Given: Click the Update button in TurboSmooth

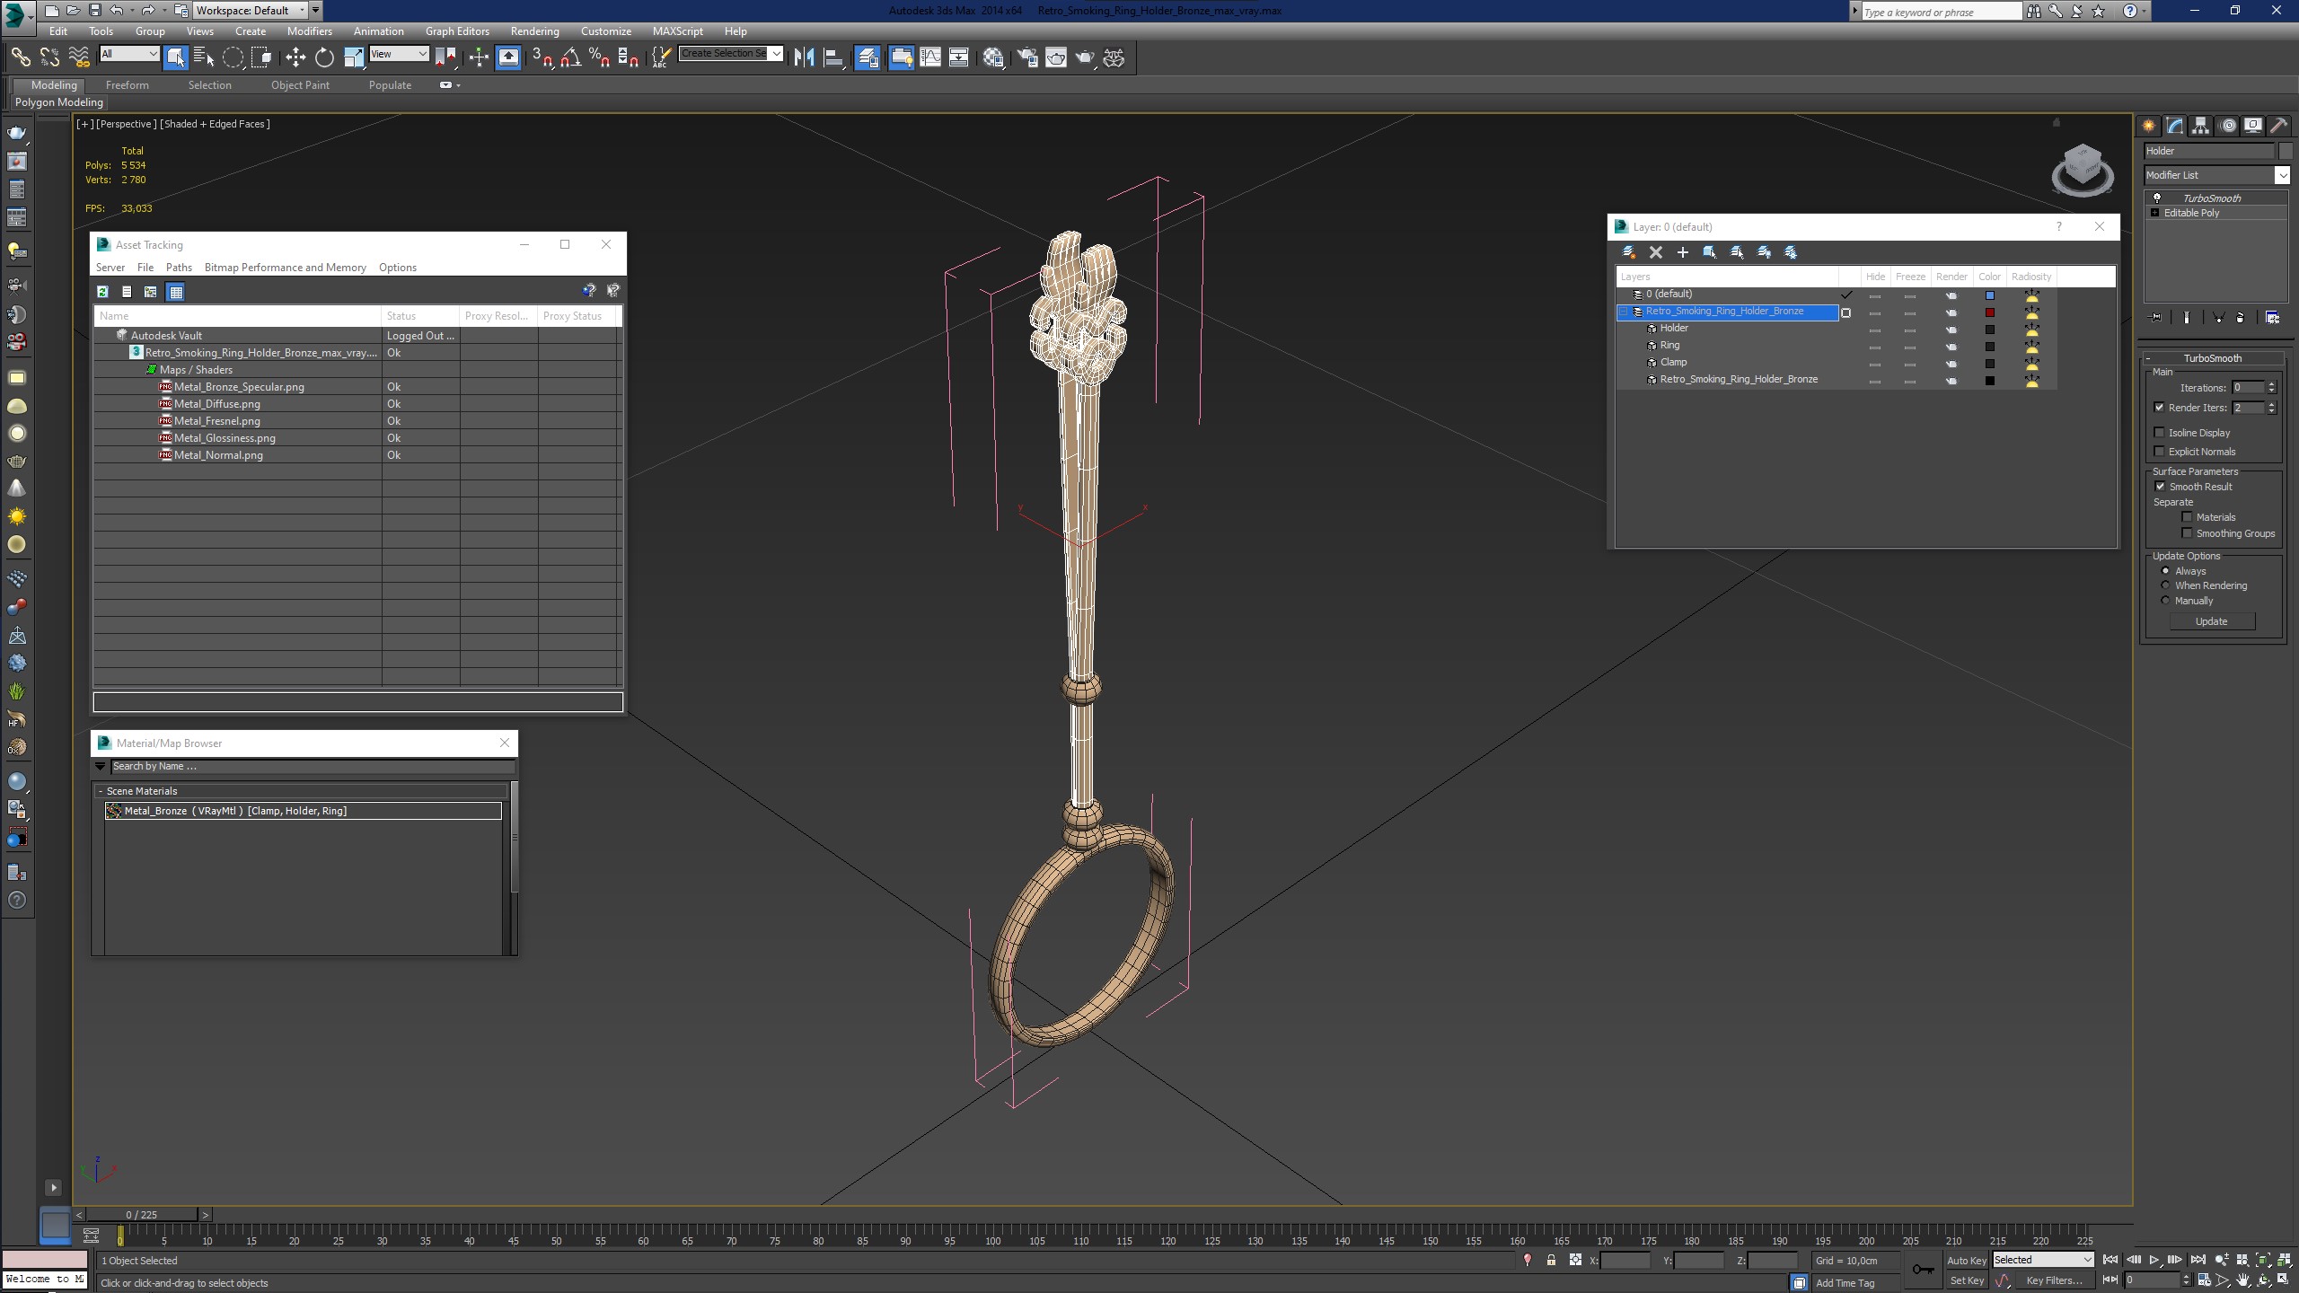Looking at the screenshot, I should coord(2211,621).
